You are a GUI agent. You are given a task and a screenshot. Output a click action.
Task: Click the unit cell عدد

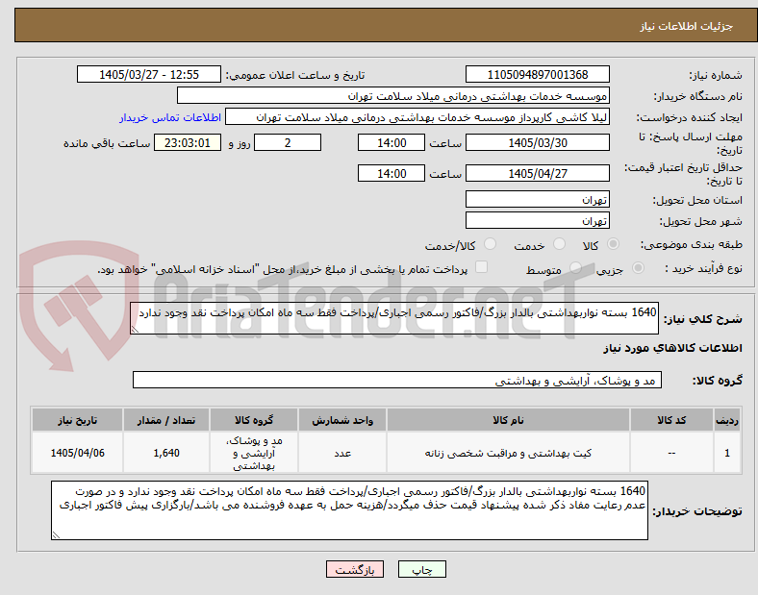[x=342, y=453]
